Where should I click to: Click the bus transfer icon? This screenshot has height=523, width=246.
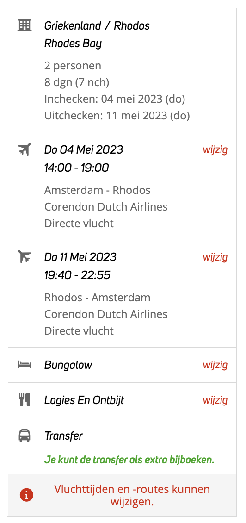pyautogui.click(x=25, y=435)
